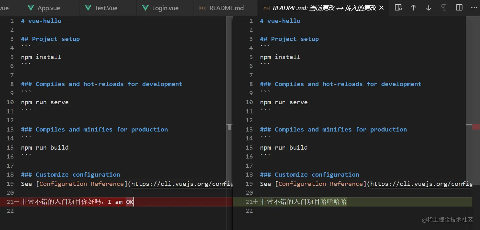This screenshot has width=480, height=230.
Task: Click removed line 21 in left pane
Action: coord(116,202)
